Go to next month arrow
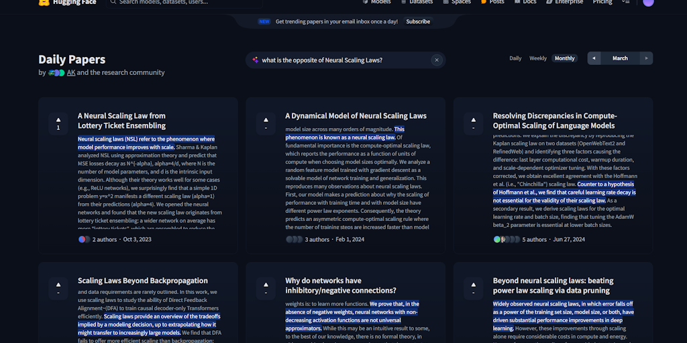The width and height of the screenshot is (687, 343). pyautogui.click(x=646, y=58)
